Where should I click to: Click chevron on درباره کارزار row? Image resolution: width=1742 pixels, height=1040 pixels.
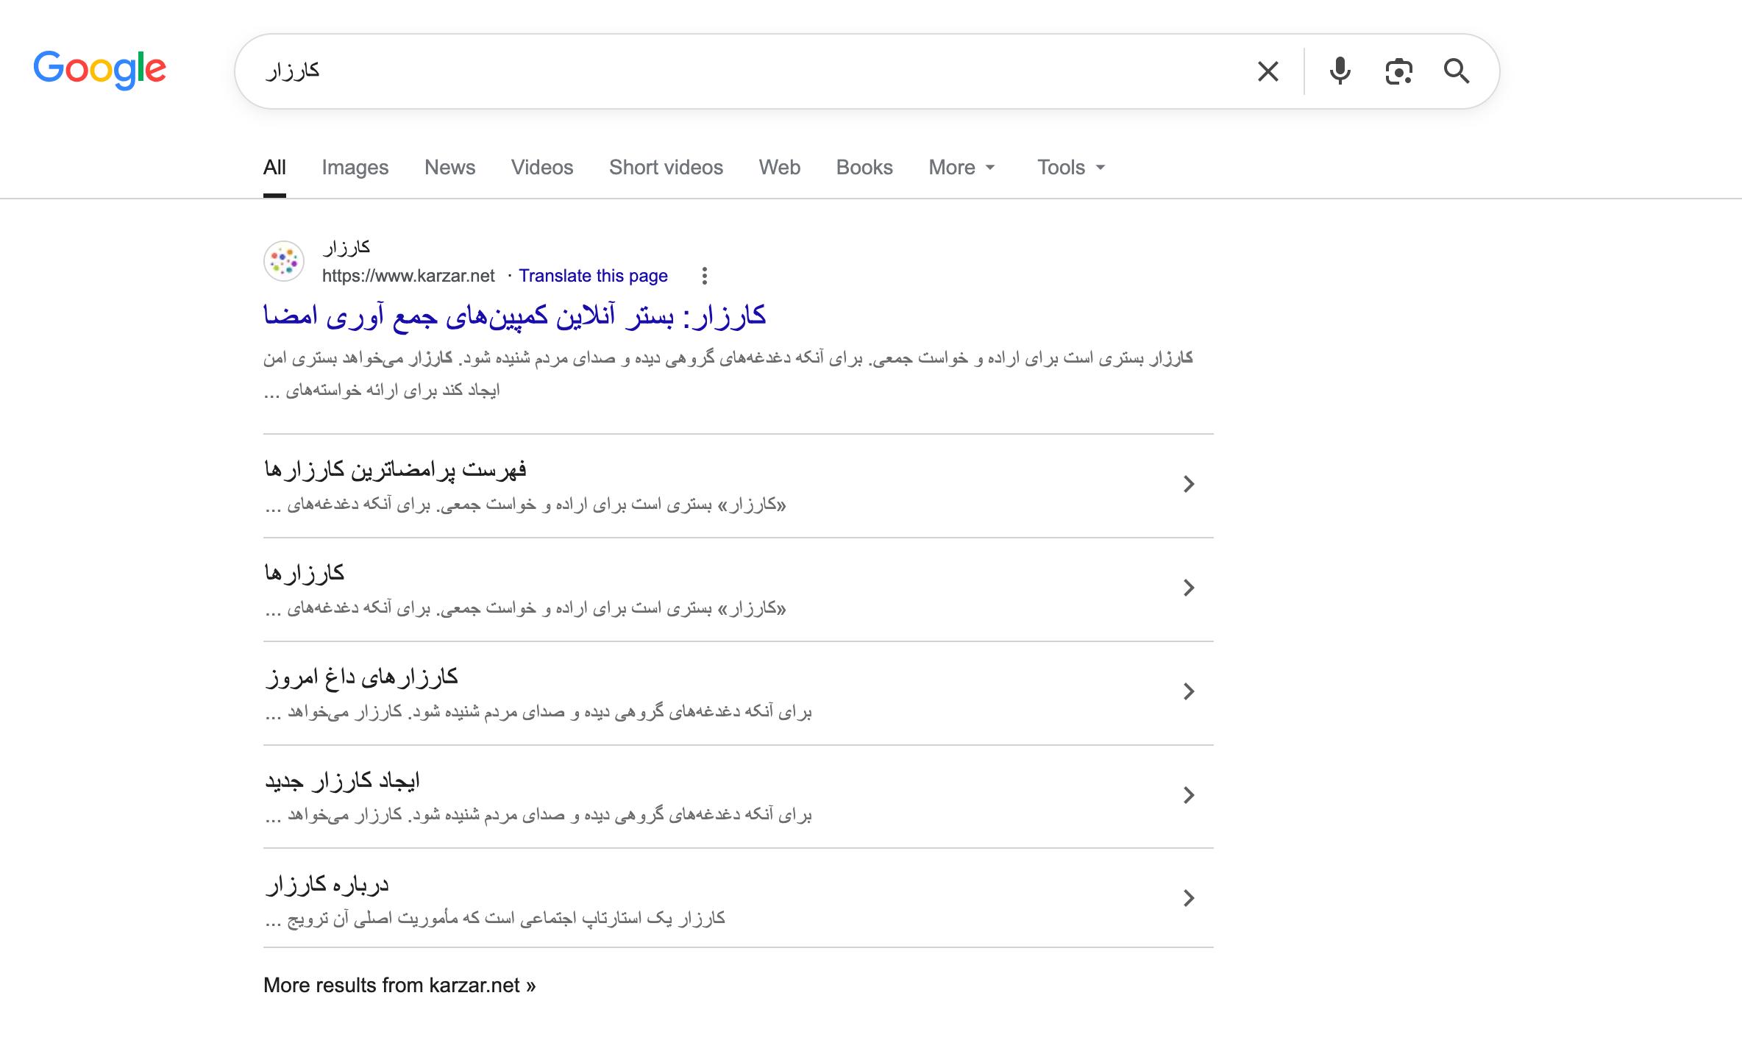pos(1189,898)
